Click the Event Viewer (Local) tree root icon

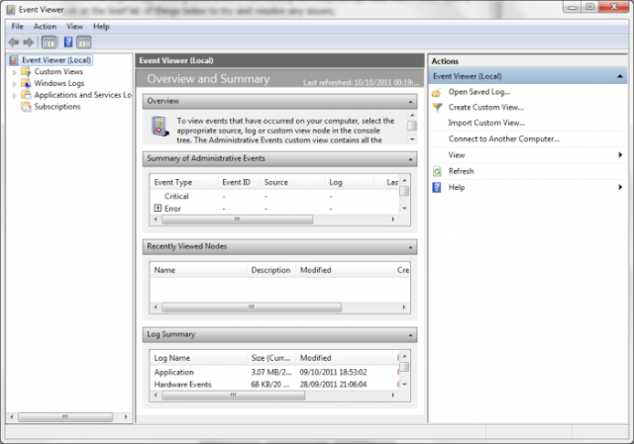click(14, 60)
